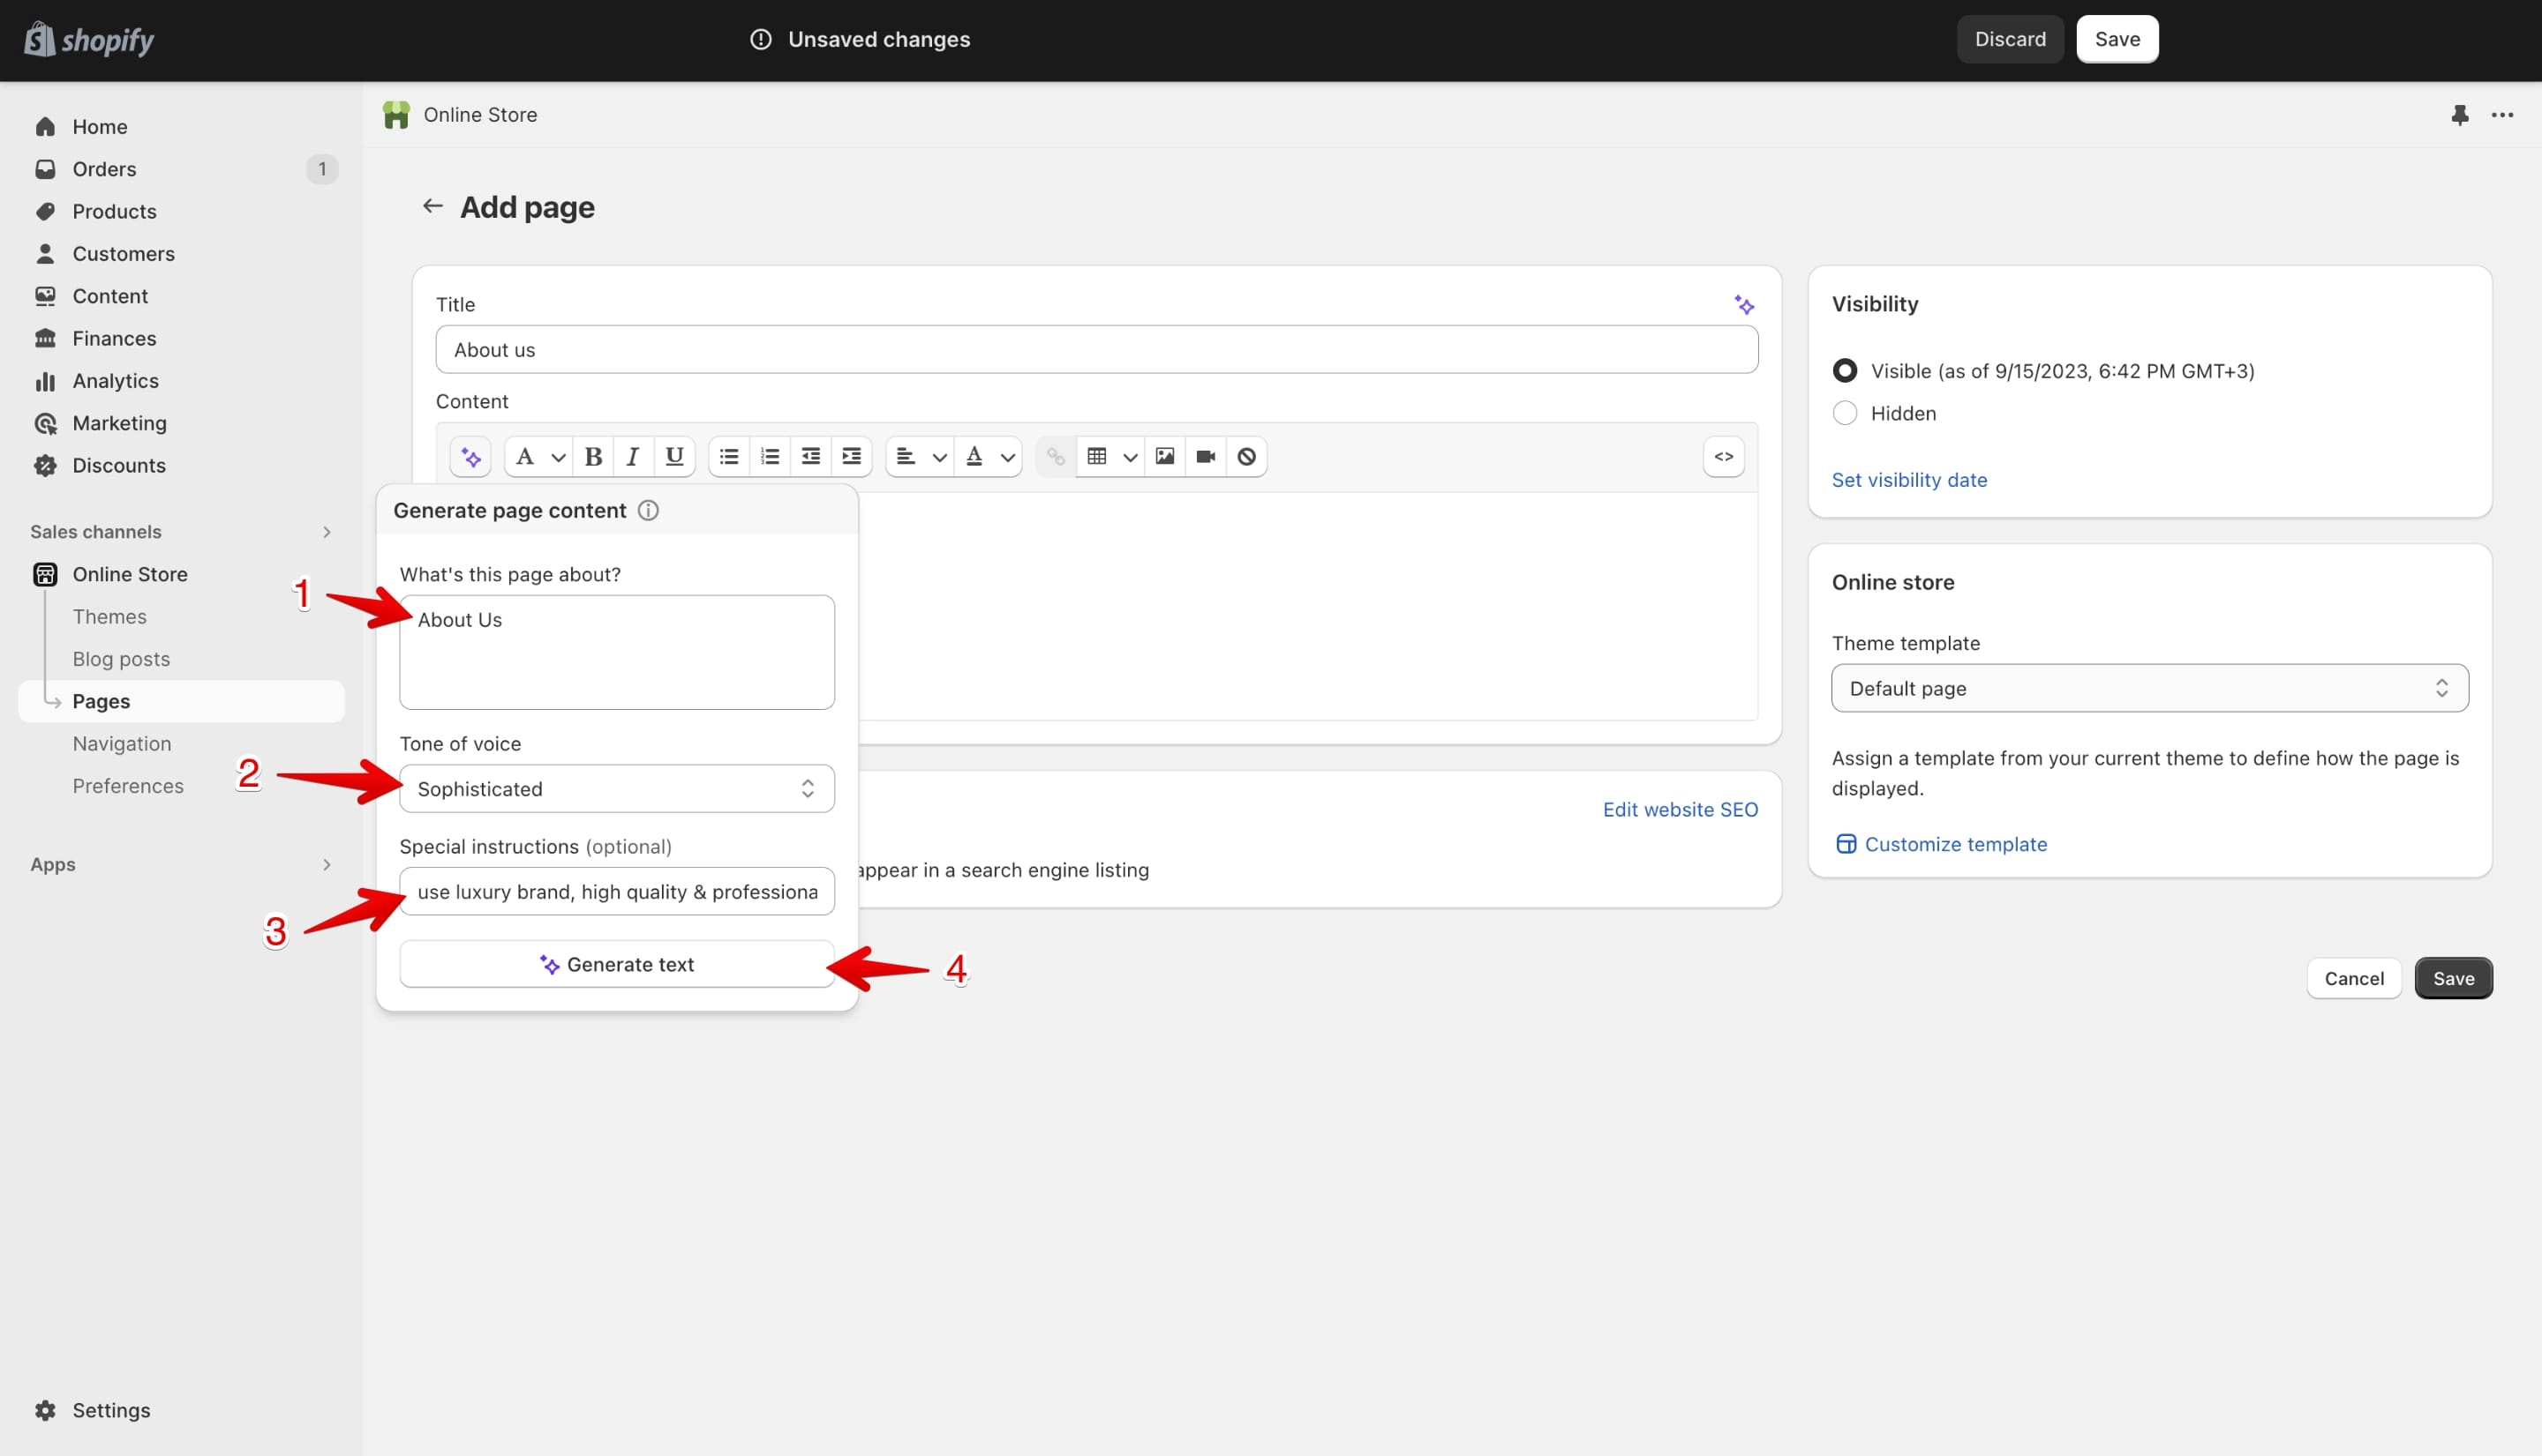Go to Blog posts
Screen dimensions: 2542x1456
[x=121, y=659]
